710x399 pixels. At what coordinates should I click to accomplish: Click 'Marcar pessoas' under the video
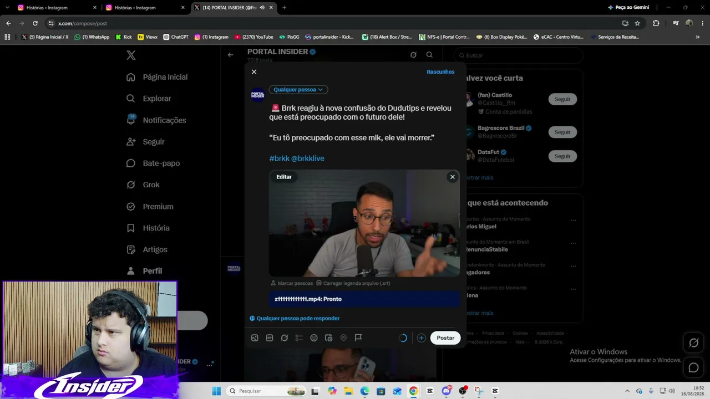pos(292,283)
